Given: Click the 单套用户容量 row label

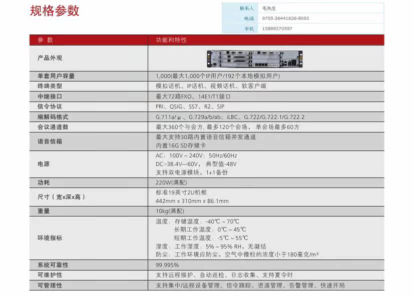Looking at the screenshot, I should coord(56,76).
